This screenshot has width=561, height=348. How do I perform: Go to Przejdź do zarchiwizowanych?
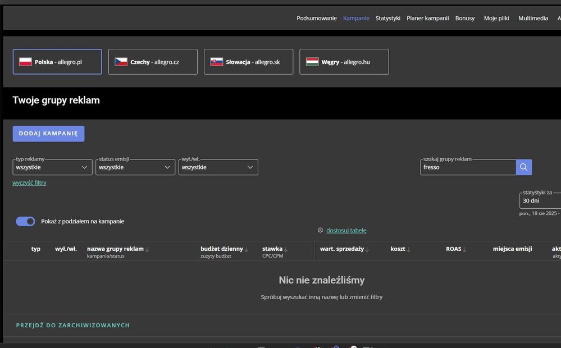(x=72, y=325)
